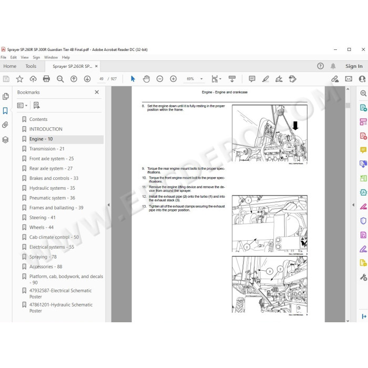Open the search magnifier in right pane

click(x=363, y=93)
